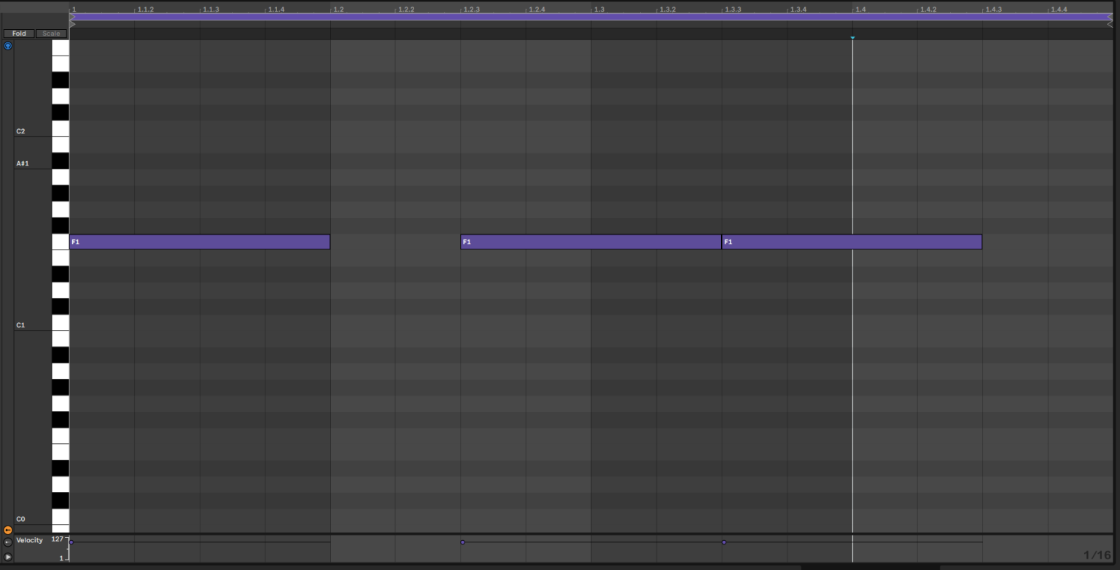Audition the C0 piano key
Screen dimensions: 1120x570
coord(60,518)
